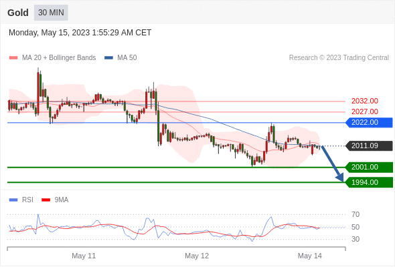395x267 pixels.
Task: Click the MA 50 legend swatch
Action: pyautogui.click(x=108, y=58)
